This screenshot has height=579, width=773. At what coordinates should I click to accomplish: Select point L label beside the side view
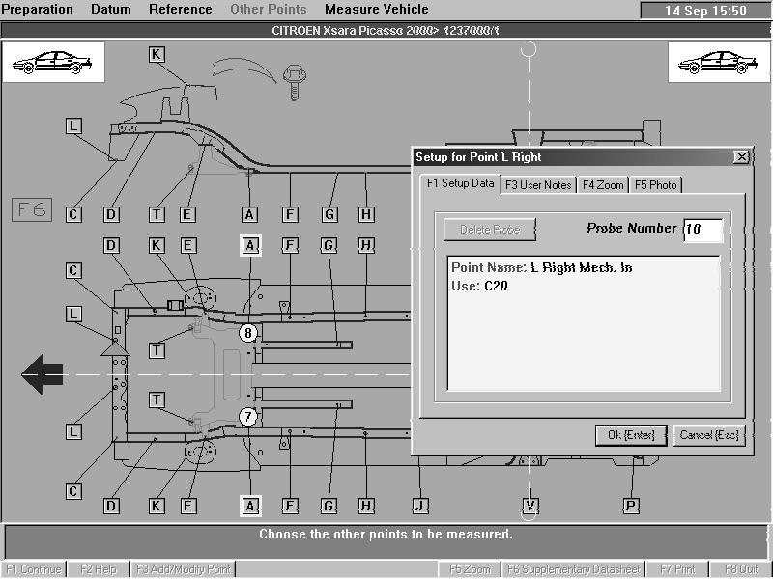click(x=73, y=126)
